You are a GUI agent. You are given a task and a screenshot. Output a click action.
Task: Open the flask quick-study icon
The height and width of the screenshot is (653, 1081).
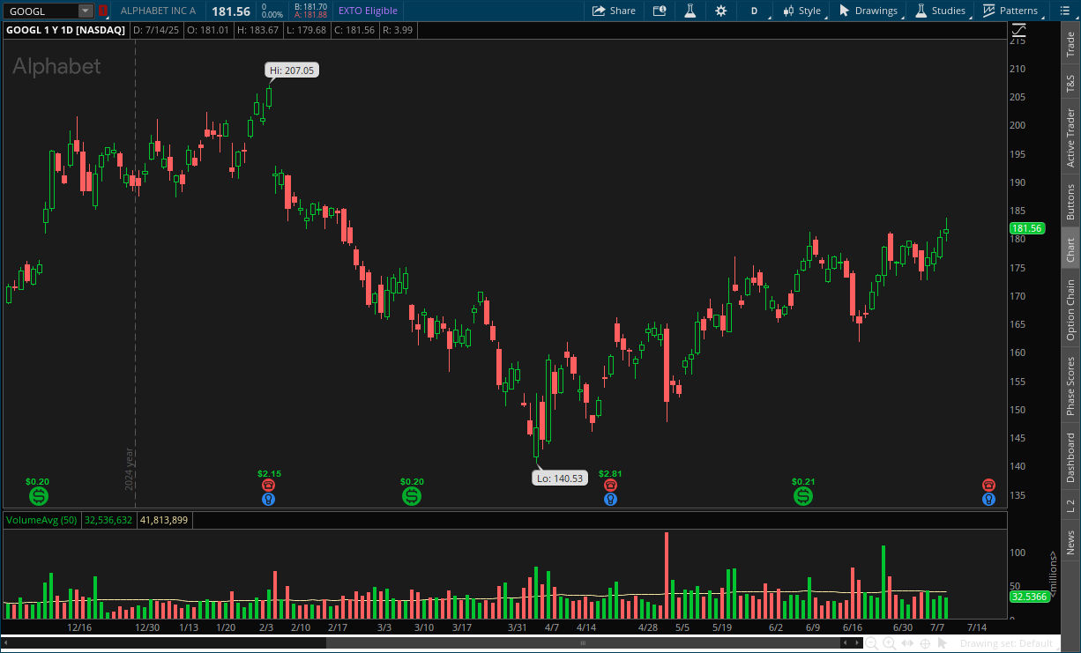coord(690,11)
